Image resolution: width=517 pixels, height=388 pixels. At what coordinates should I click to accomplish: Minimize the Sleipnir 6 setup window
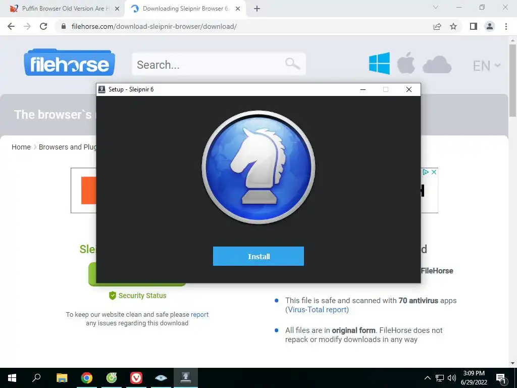click(363, 89)
